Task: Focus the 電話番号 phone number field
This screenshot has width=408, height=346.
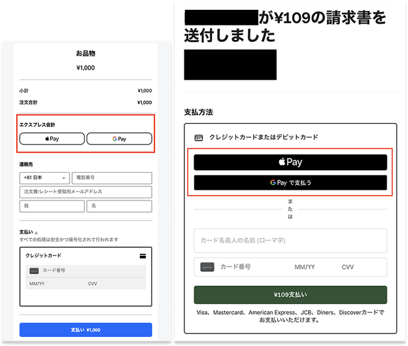Action: click(111, 178)
